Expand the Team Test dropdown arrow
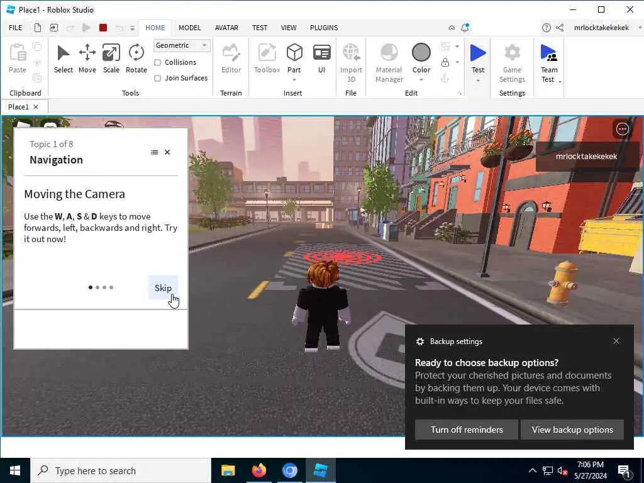Viewport: 644px width, 483px height. [560, 81]
